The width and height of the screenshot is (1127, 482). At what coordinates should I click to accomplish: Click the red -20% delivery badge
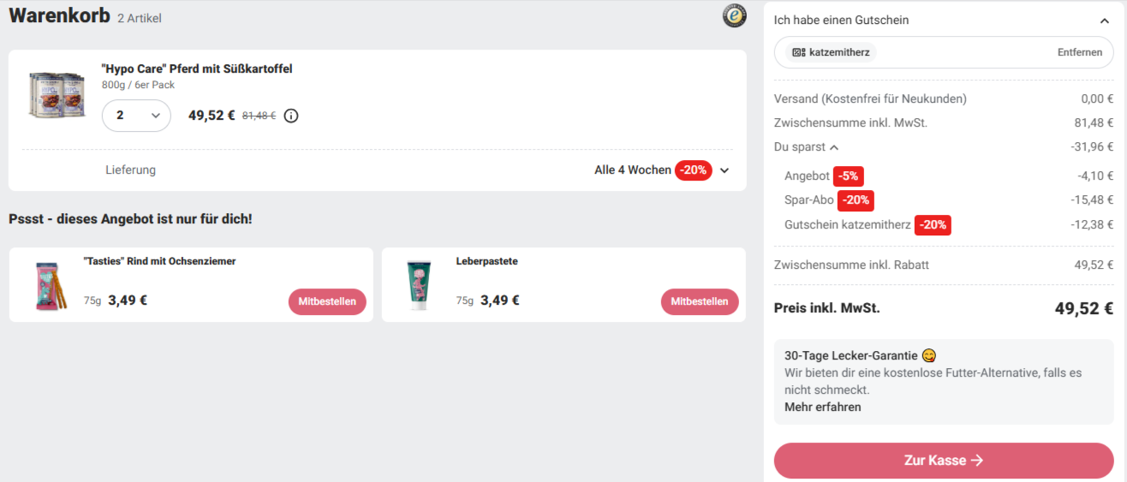pos(694,170)
